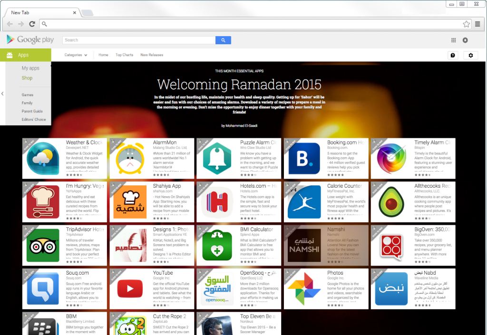Open the Google apps grid icon
This screenshot has width=487, height=335.
(x=452, y=40)
